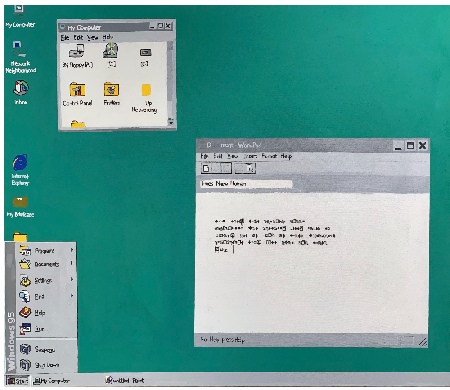Viewport: 450px width, 390px height.
Task: Open the View menu in My Computer
Action: (93, 38)
